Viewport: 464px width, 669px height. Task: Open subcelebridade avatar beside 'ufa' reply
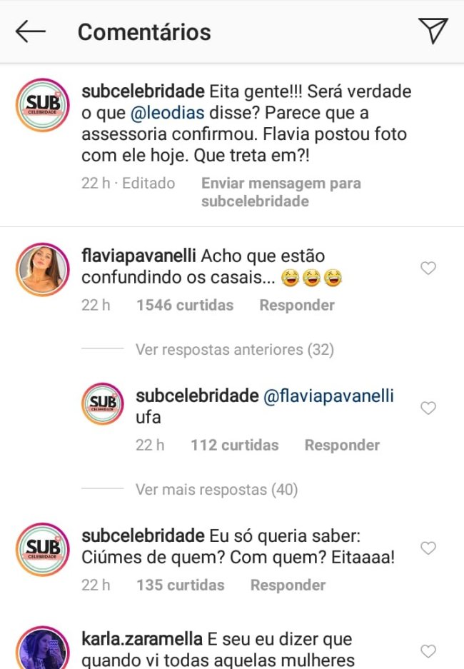point(102,403)
